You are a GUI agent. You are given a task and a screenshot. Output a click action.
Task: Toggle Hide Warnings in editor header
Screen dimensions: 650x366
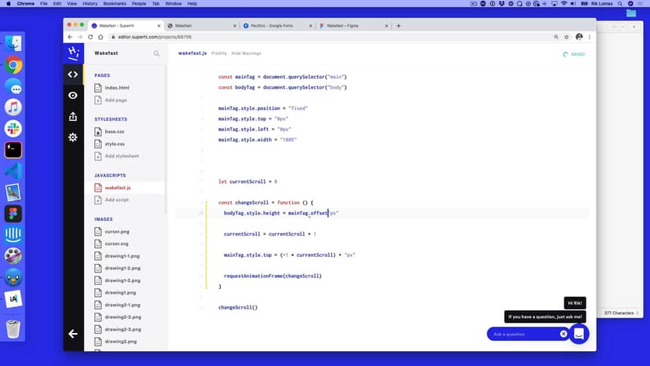(x=246, y=53)
